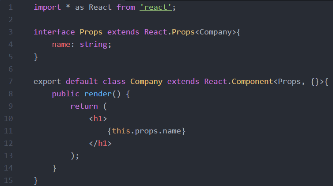333x186 pixels.
Task: Click the default keyword on line 7
Action: click(82, 82)
